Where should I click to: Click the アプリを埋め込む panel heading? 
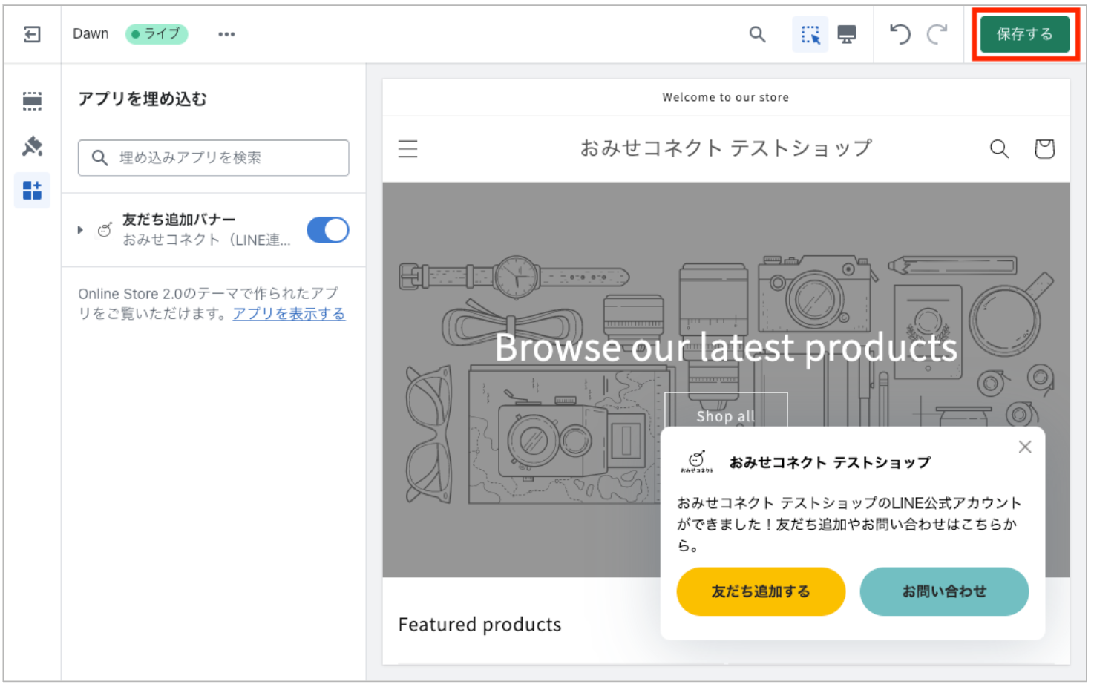[x=143, y=99]
